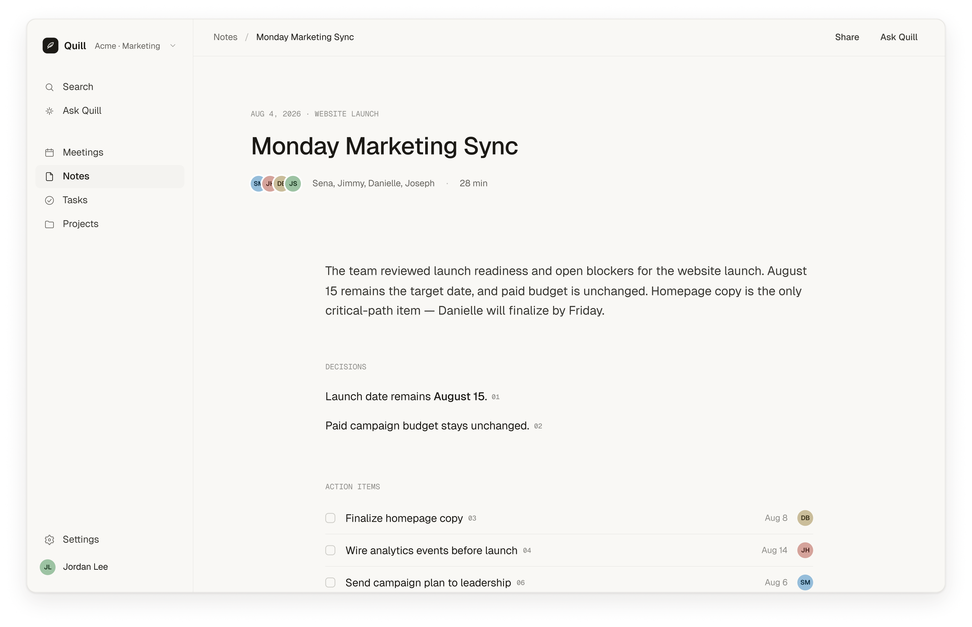The height and width of the screenshot is (627, 972).
Task: Open Ask Quill from the sidebar
Action: point(110,111)
